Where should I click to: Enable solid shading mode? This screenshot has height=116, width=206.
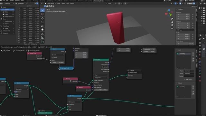(x=190, y=4)
